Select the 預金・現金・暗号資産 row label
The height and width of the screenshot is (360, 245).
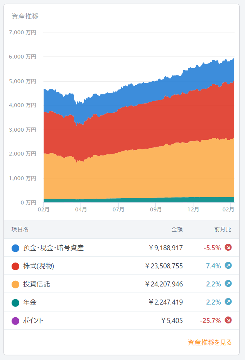(53, 248)
